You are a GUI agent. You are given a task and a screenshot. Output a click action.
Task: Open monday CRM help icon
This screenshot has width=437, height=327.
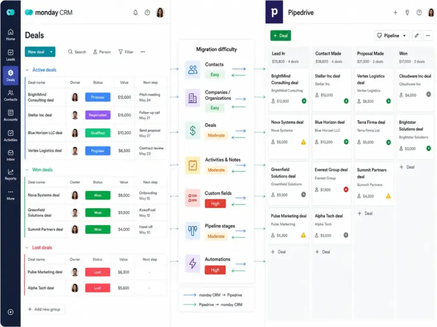click(x=147, y=12)
